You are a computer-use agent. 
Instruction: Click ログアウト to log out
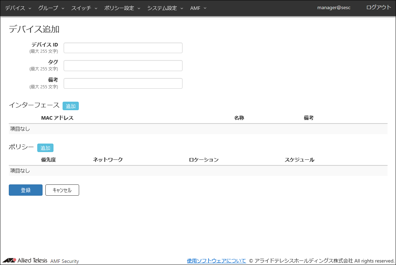pos(378,7)
